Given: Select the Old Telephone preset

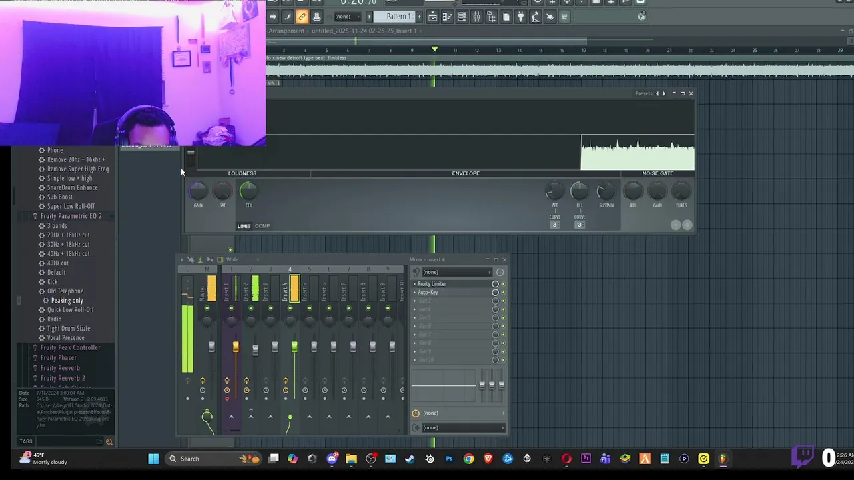Looking at the screenshot, I should (65, 291).
